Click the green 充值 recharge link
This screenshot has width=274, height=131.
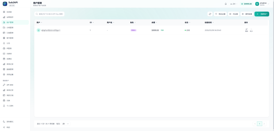point(162,30)
